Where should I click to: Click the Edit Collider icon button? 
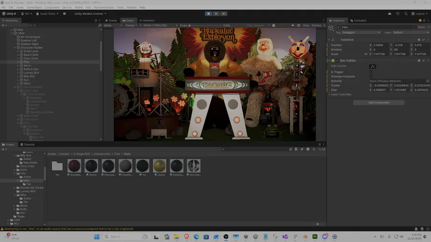[x=373, y=66]
